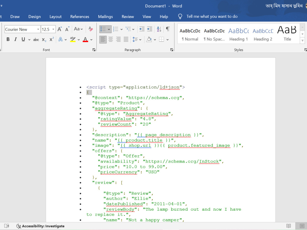This screenshot has width=307, height=230.
Task: Switch to the Layout tab
Action: coord(56,17)
